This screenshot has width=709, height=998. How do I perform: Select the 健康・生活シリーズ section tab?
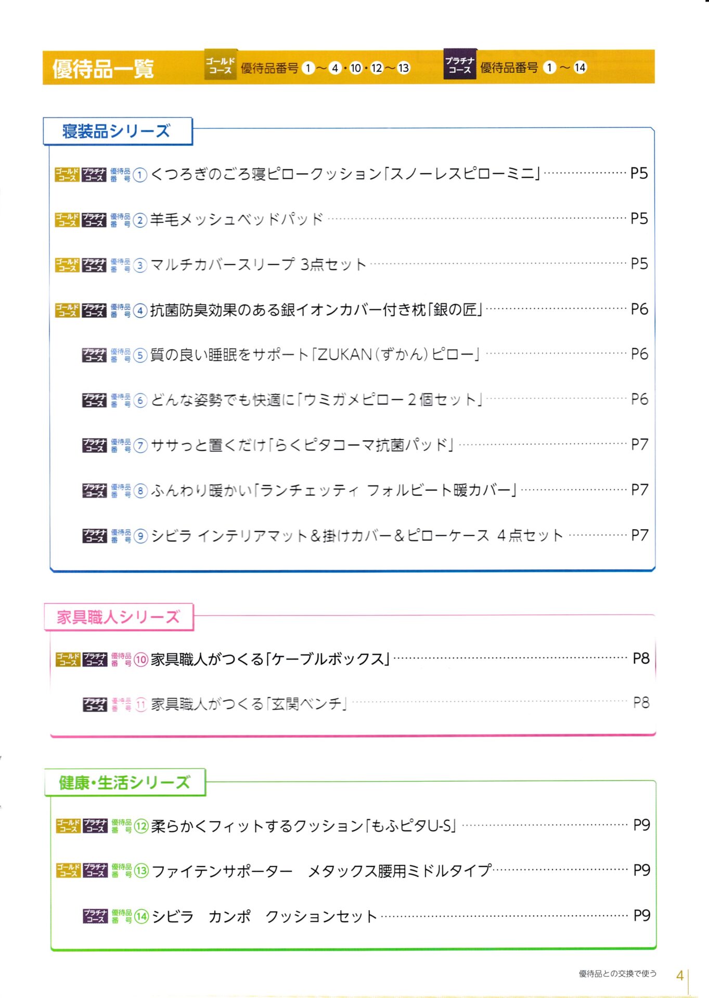pyautogui.click(x=125, y=782)
